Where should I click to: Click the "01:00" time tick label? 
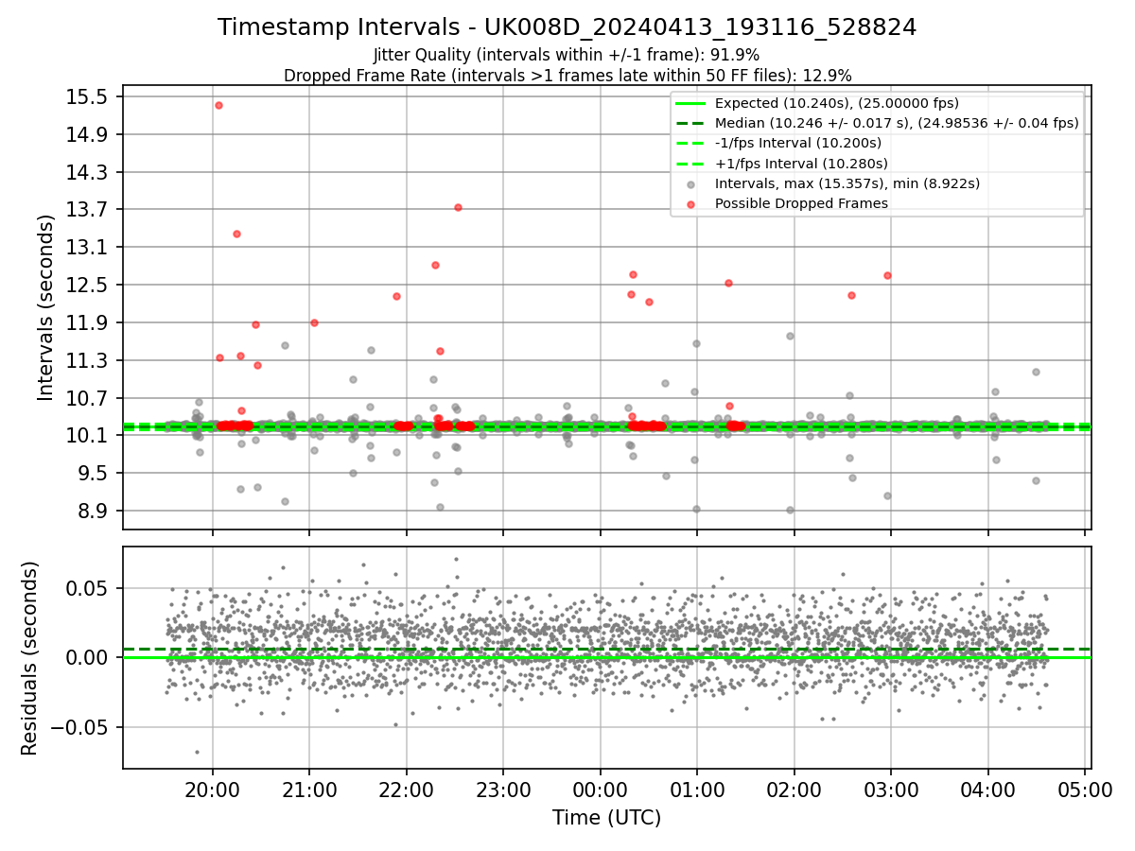pyautogui.click(x=696, y=790)
